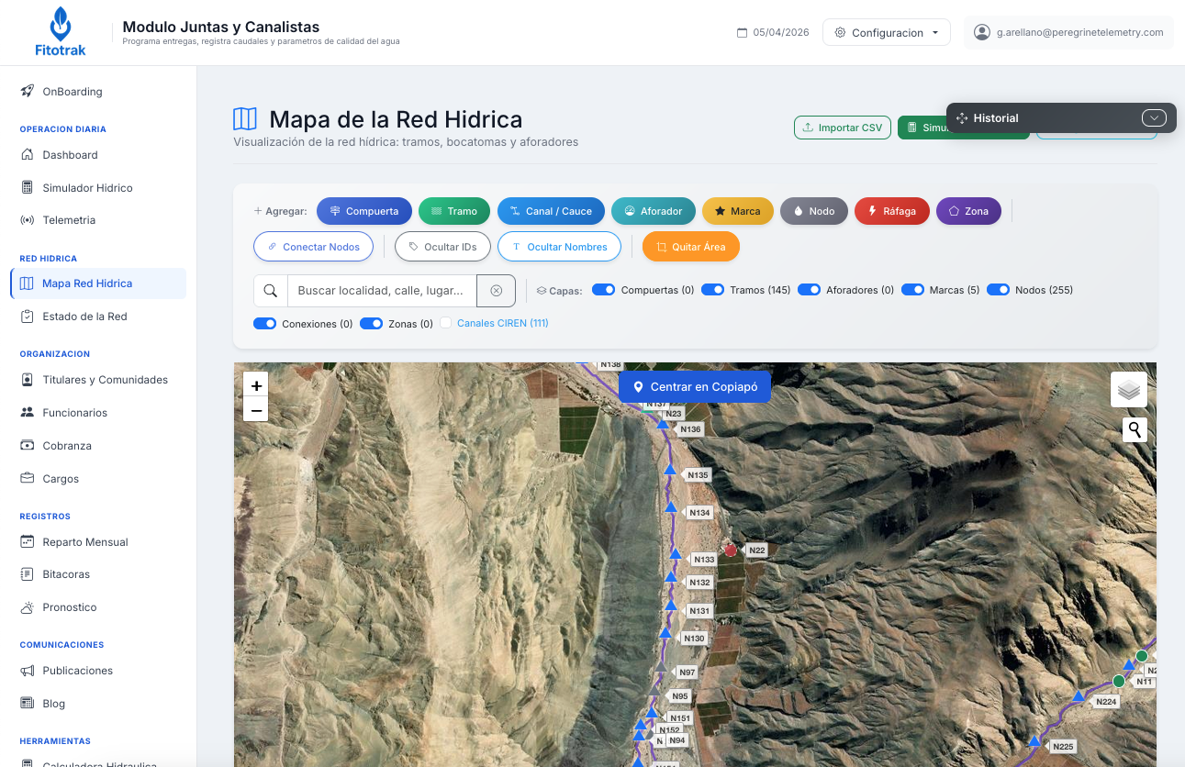Disable the Tramos layer toggle

coord(713,289)
